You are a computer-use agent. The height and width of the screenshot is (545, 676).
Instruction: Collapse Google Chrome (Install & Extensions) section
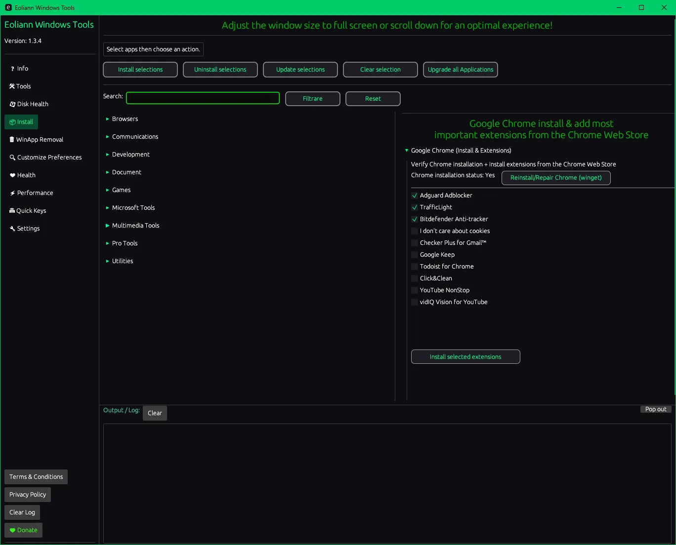coord(407,151)
